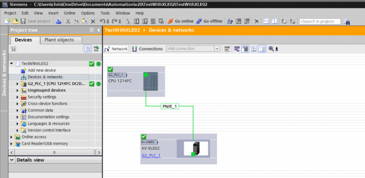Expand Version control interface node

click(17, 130)
